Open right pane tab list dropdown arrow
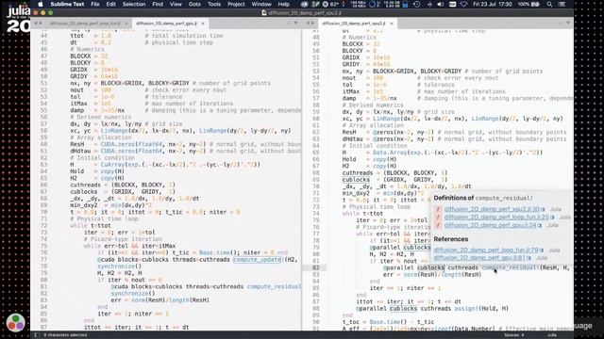 [568, 24]
